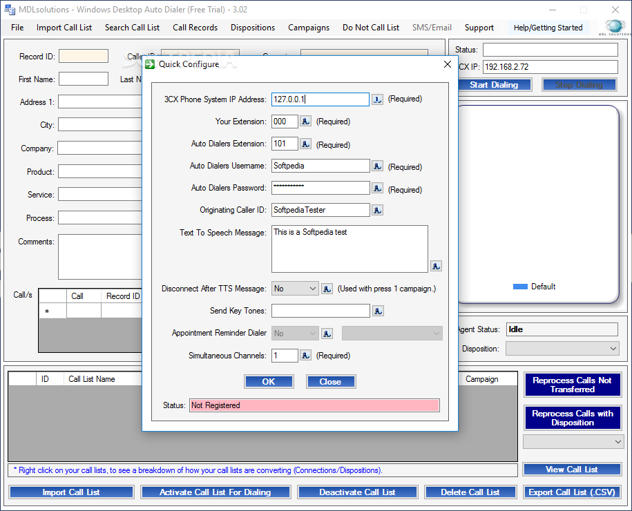Click the 3CX Phone System IP Address field
Viewport: 632px width, 511px height.
point(320,99)
